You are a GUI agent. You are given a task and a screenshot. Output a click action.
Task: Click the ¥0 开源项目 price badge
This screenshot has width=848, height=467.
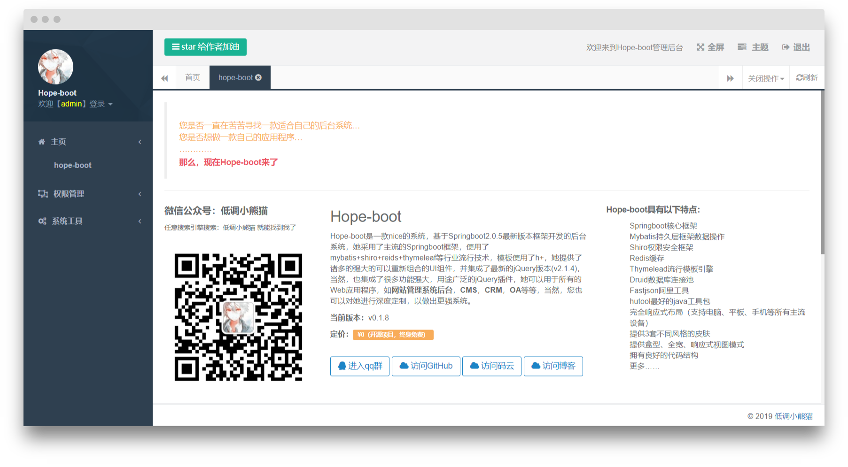pyautogui.click(x=393, y=335)
